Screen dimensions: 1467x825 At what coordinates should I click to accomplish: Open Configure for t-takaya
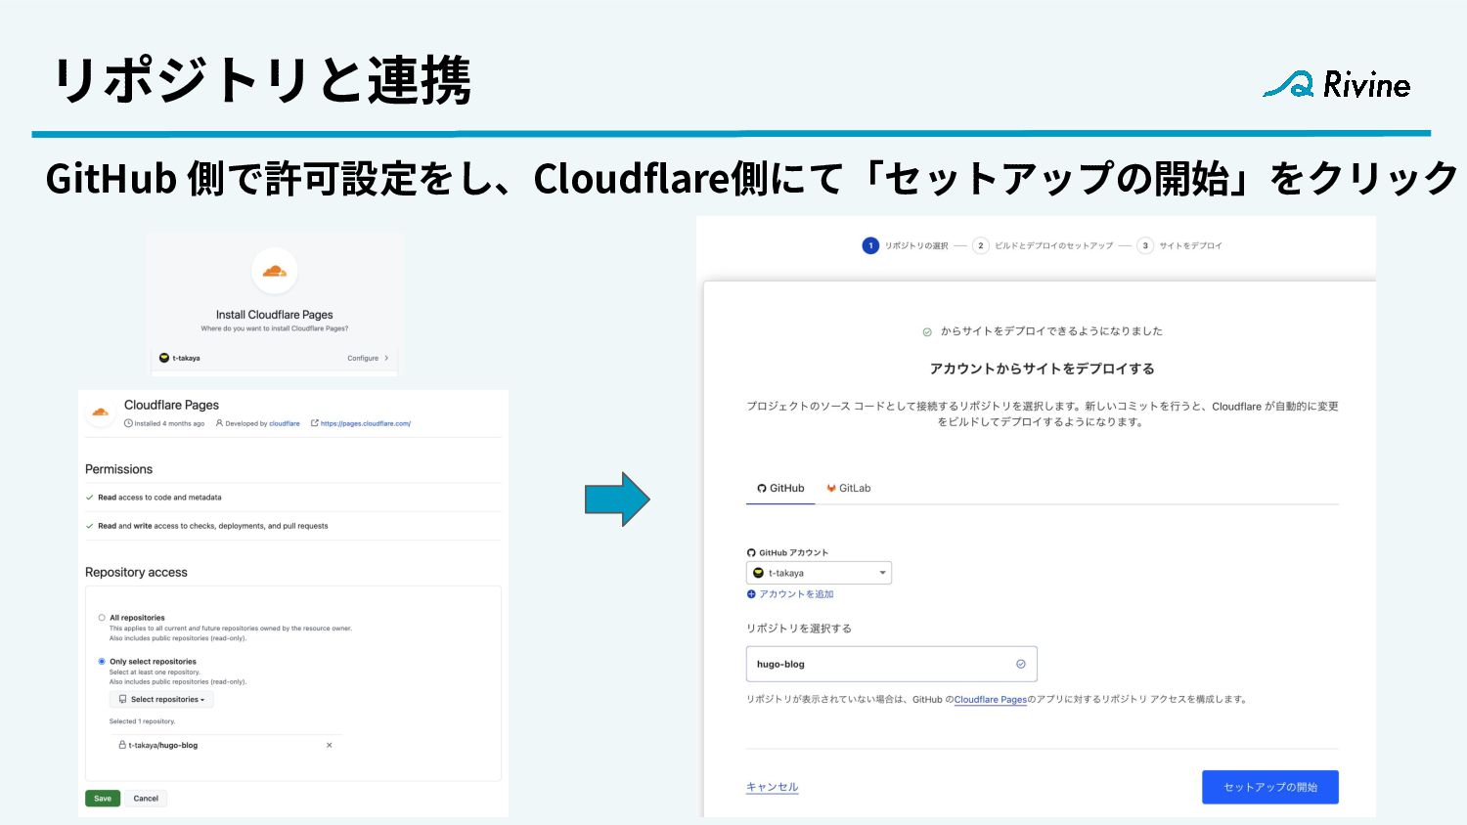368,358
